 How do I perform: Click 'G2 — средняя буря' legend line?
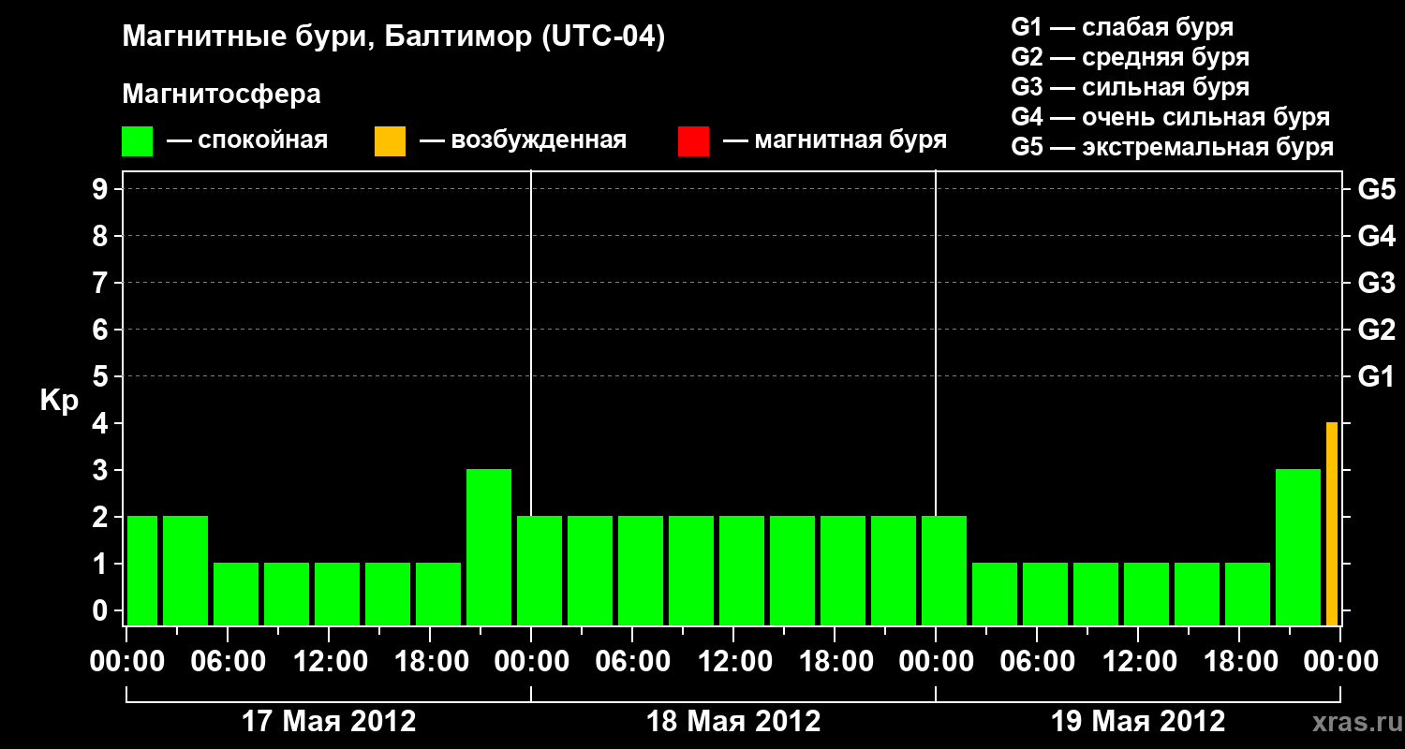click(x=1131, y=57)
